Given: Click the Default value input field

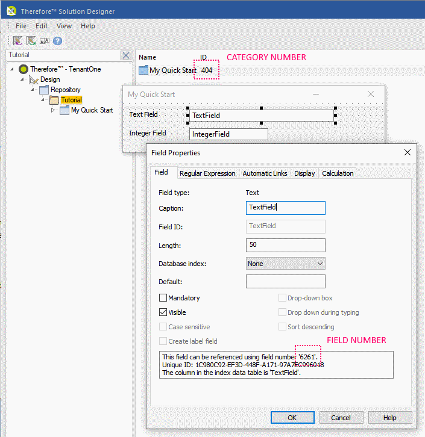Looking at the screenshot, I should 286,281.
